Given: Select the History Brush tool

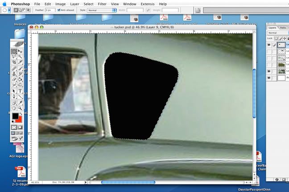Looking at the screenshot, I should pos(20,74).
